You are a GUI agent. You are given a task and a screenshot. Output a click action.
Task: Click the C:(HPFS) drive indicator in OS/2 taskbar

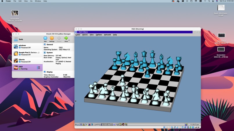(x=96, y=125)
